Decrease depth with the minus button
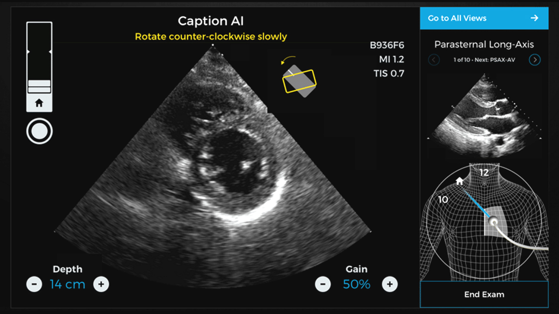The height and width of the screenshot is (314, 559). (34, 284)
